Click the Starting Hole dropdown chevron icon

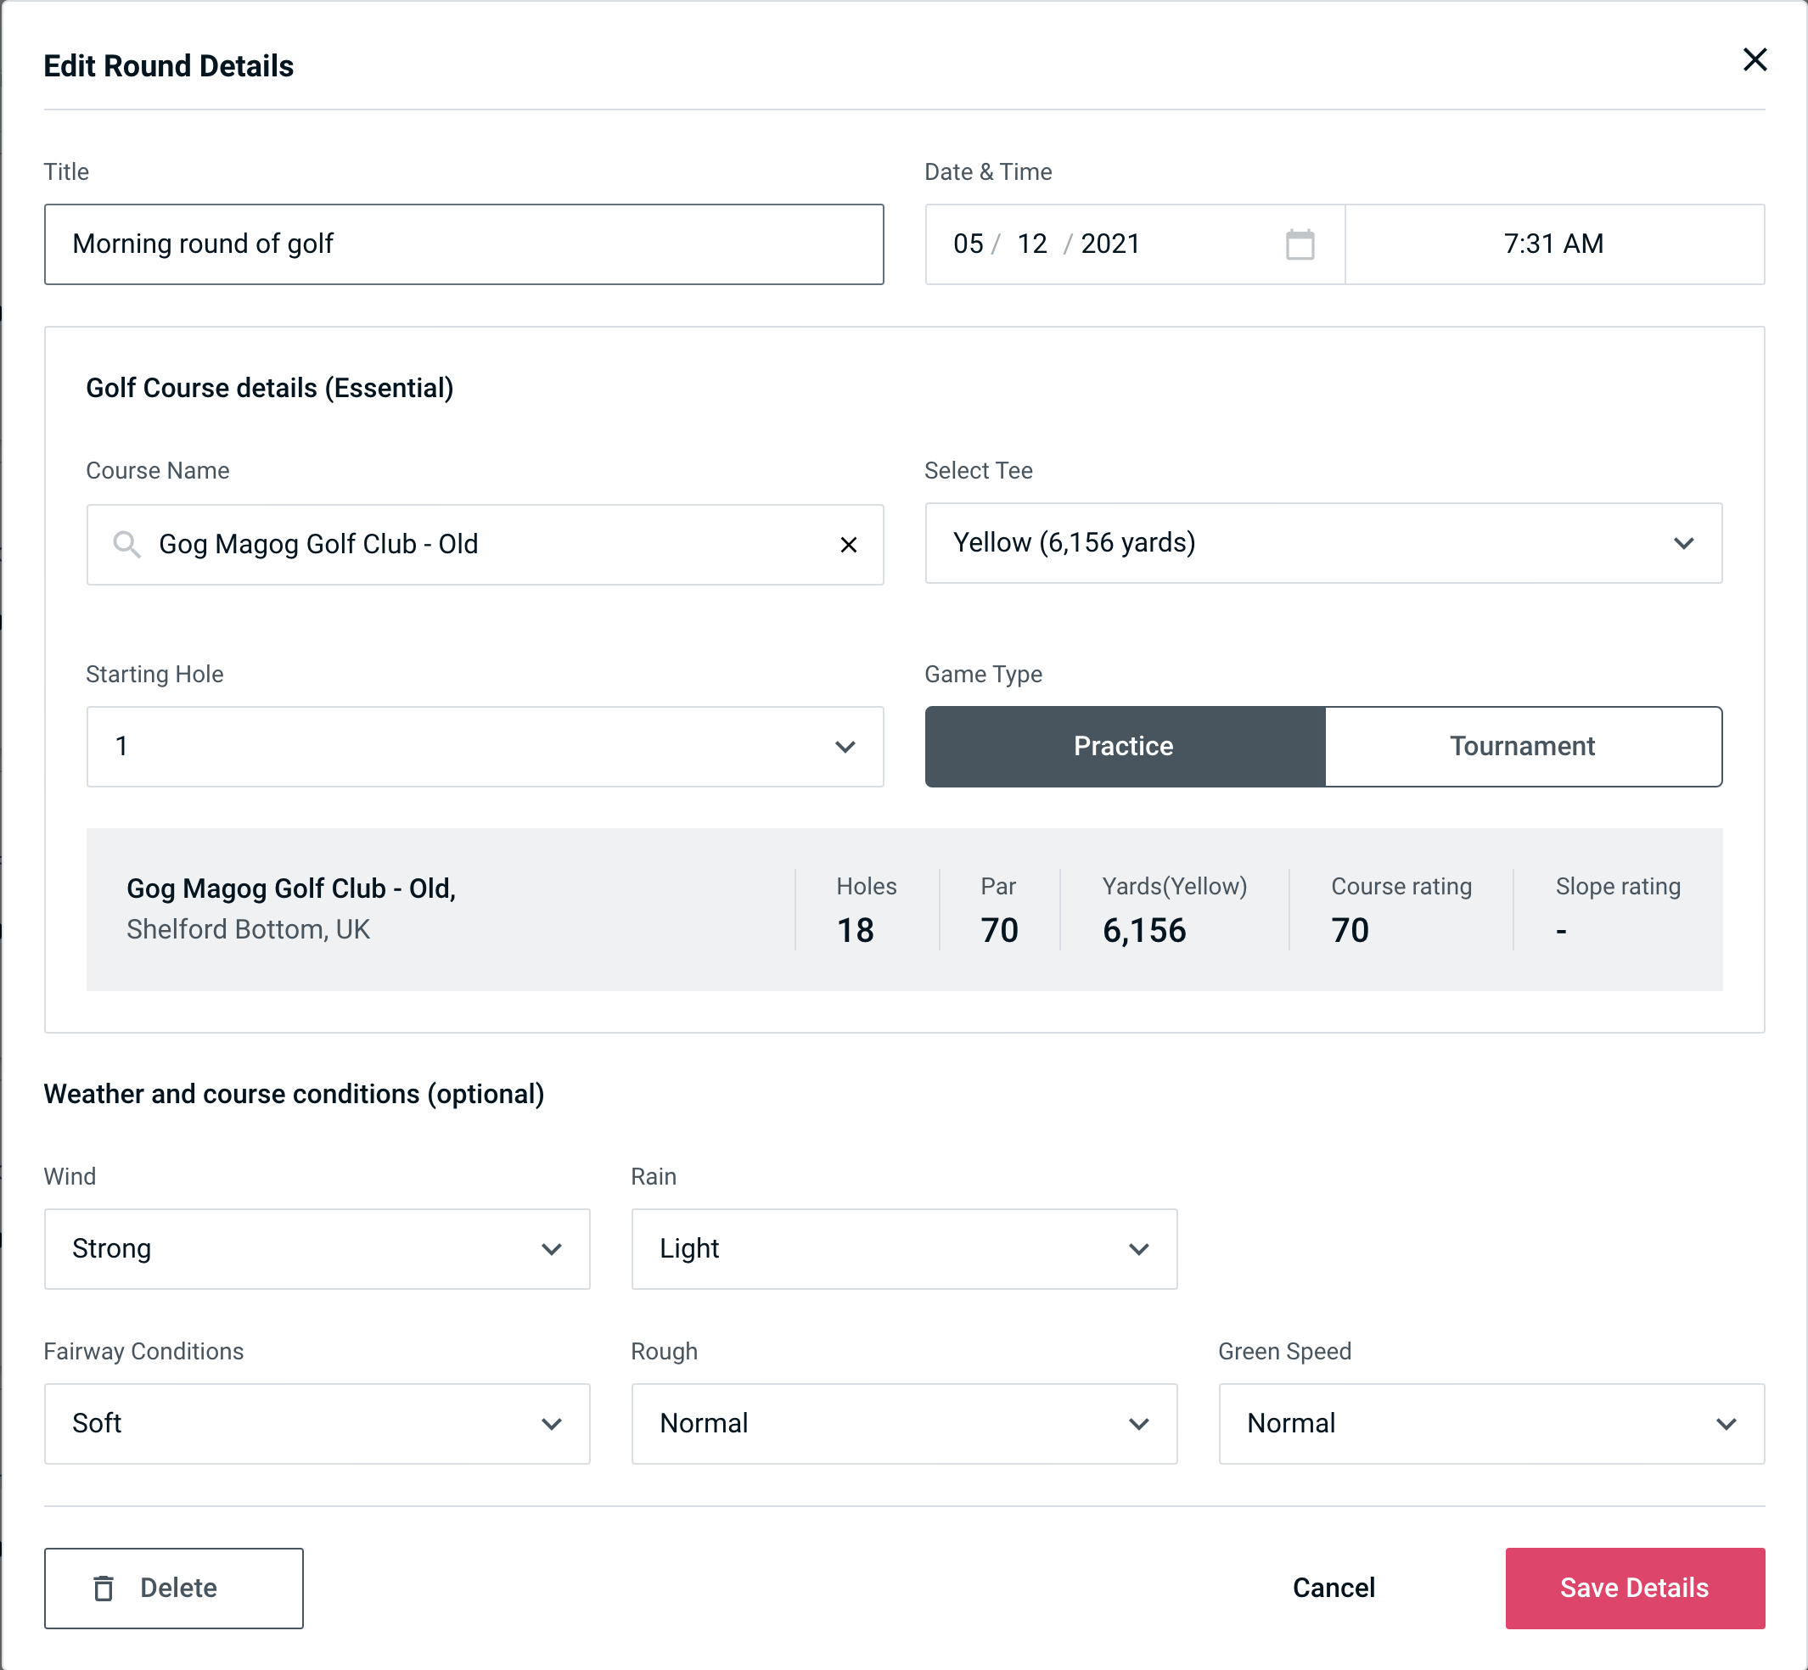pos(847,746)
